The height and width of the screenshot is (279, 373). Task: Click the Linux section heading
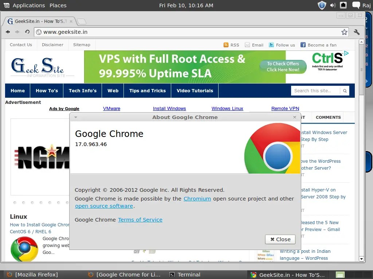[x=19, y=217]
